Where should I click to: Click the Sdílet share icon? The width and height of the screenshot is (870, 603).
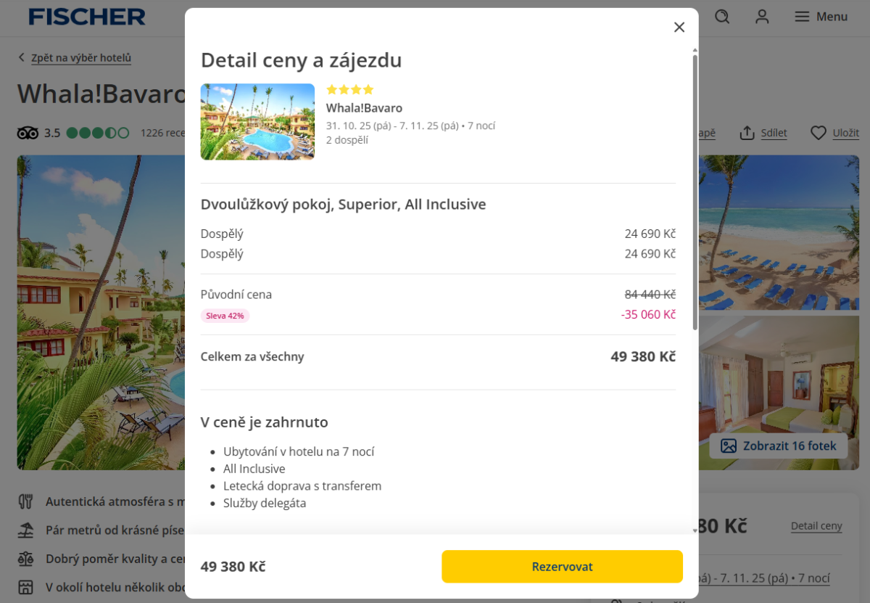click(x=747, y=133)
